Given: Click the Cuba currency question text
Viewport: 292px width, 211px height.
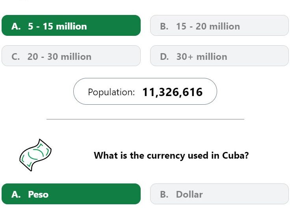Looking at the screenshot, I should pos(171,155).
